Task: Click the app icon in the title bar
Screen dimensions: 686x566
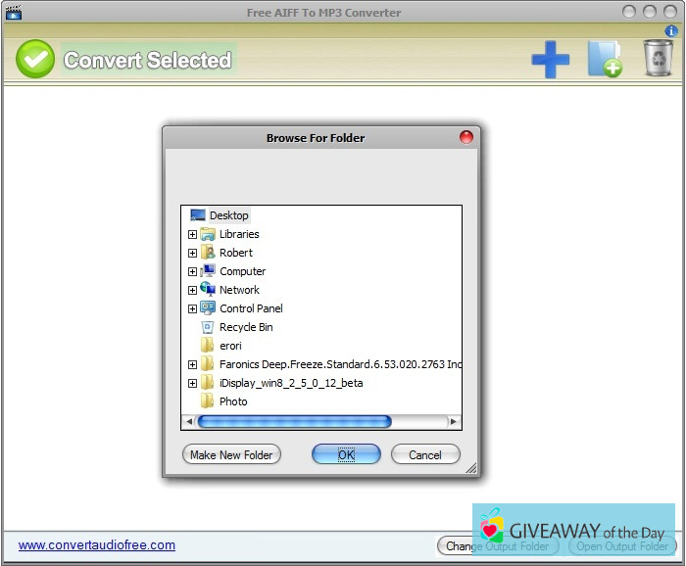Action: [14, 13]
